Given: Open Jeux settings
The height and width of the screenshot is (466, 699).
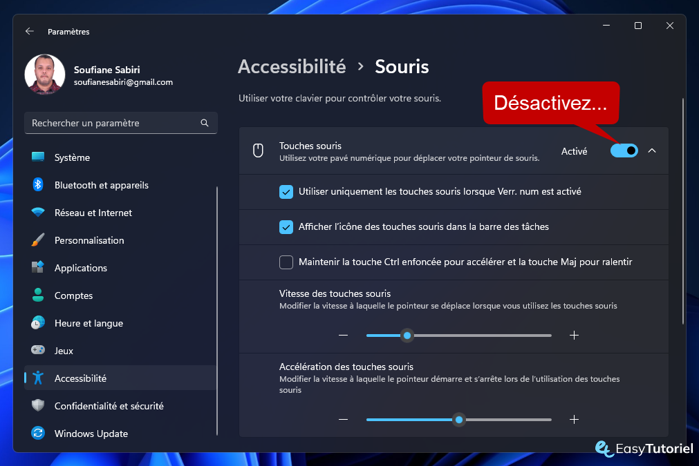Looking at the screenshot, I should [x=120, y=350].
